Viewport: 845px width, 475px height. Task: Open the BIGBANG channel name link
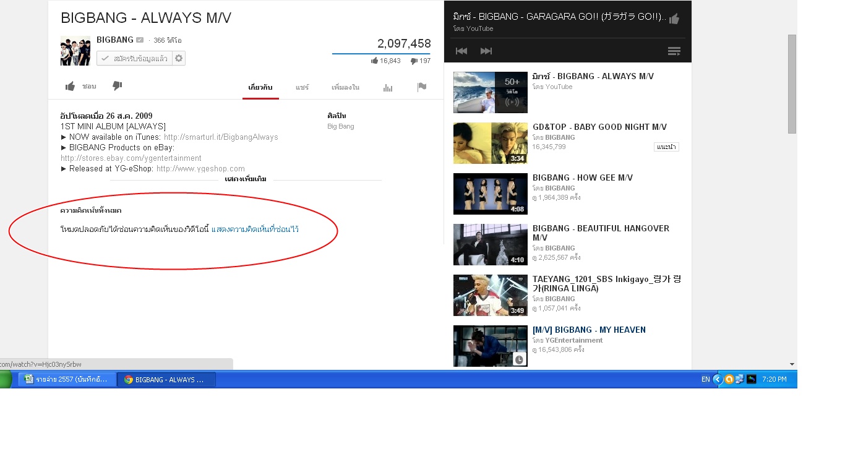115,40
